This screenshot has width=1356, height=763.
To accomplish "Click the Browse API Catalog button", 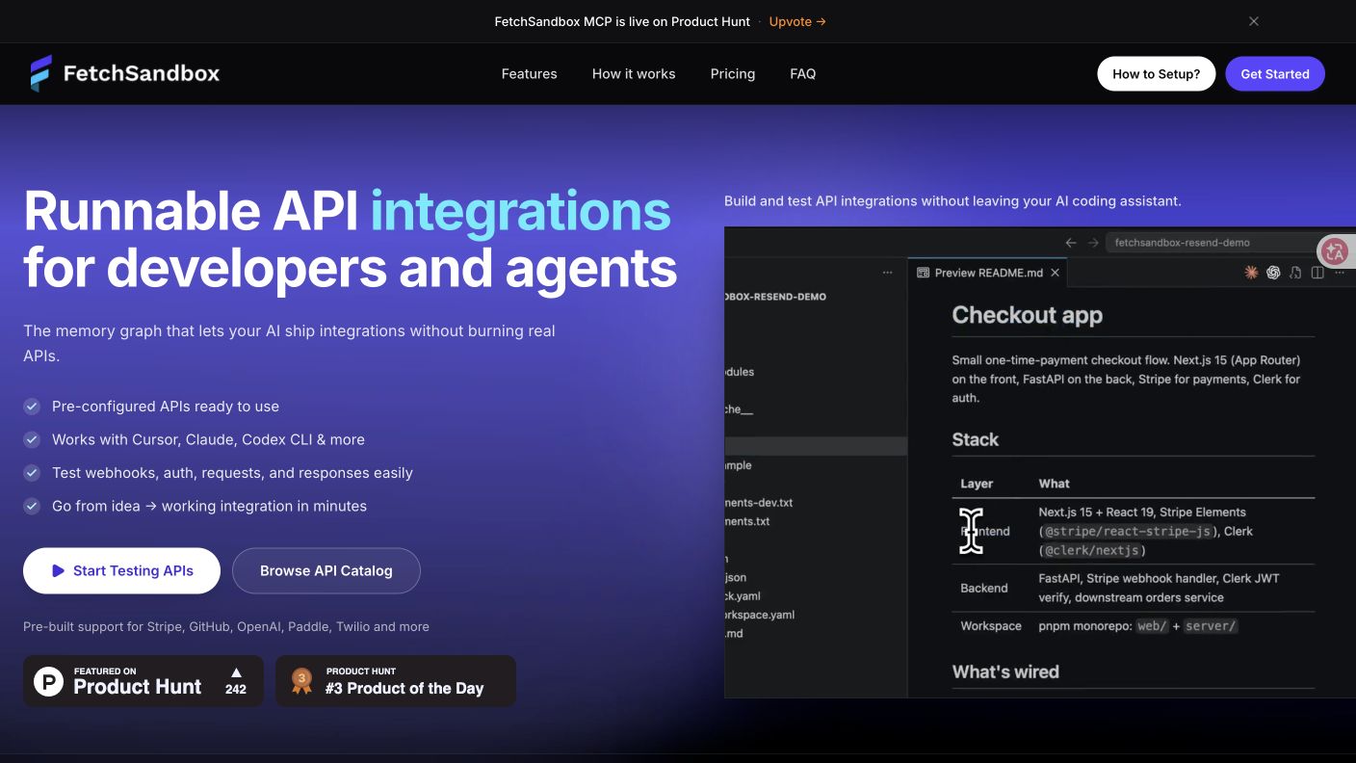I will (x=326, y=570).
